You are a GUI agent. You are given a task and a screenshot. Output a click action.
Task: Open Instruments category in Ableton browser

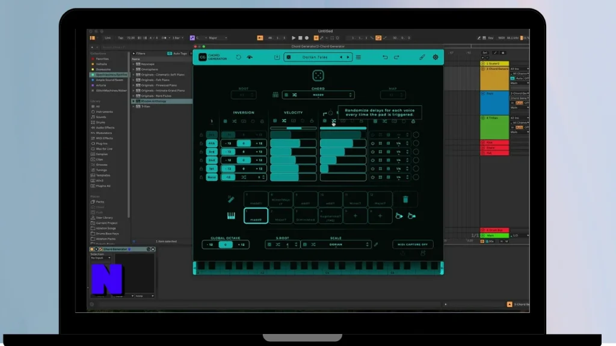click(104, 112)
